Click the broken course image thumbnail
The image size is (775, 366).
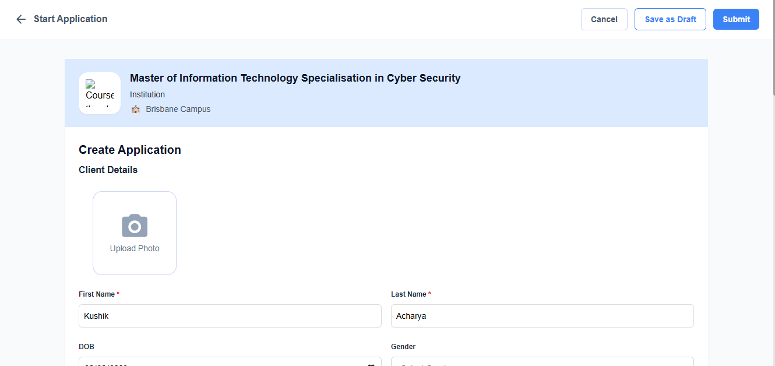point(100,93)
